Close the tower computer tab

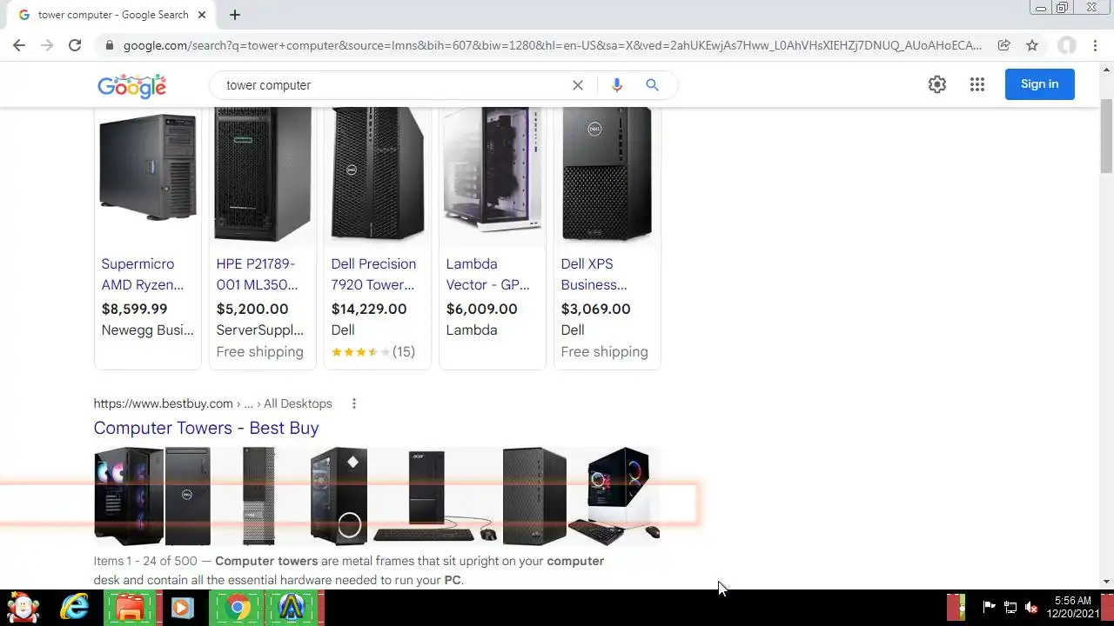pos(203,15)
